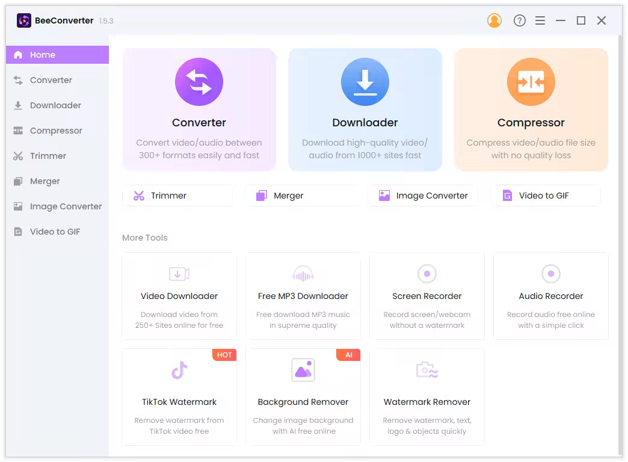
Task: Open the user account profile icon
Action: tap(494, 20)
